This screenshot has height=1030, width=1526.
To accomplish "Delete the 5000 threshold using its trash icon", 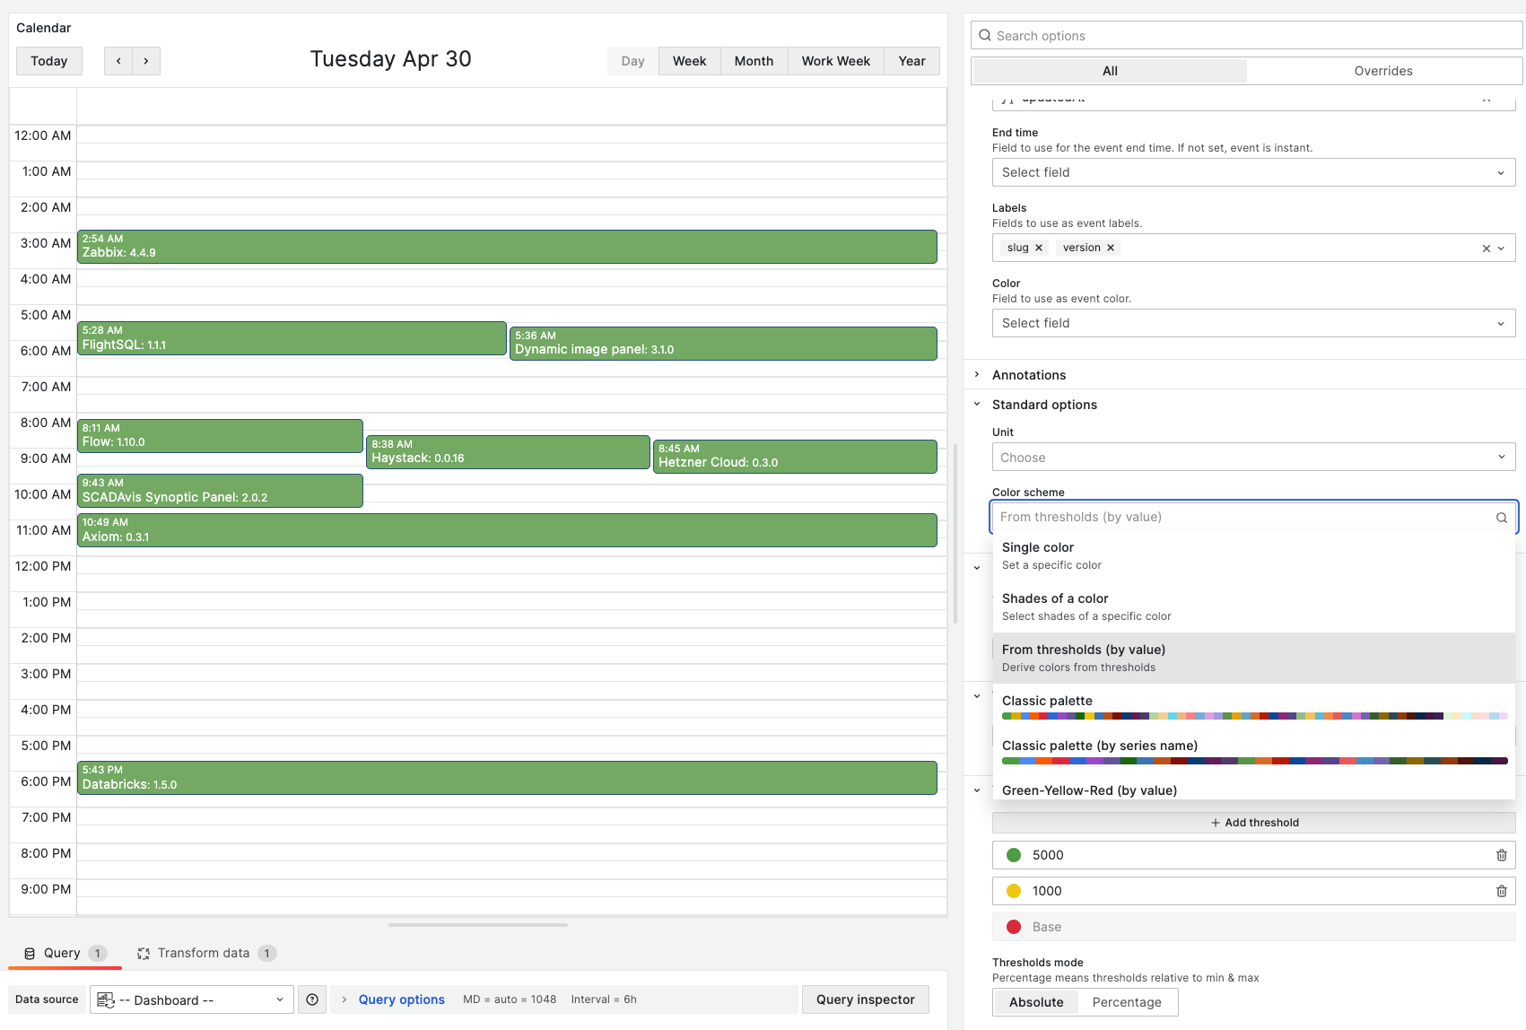I will point(1501,855).
